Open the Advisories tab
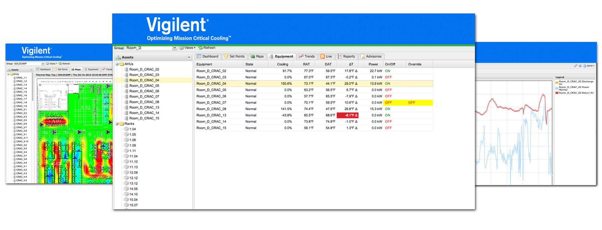The width and height of the screenshot is (602, 230). (x=371, y=56)
